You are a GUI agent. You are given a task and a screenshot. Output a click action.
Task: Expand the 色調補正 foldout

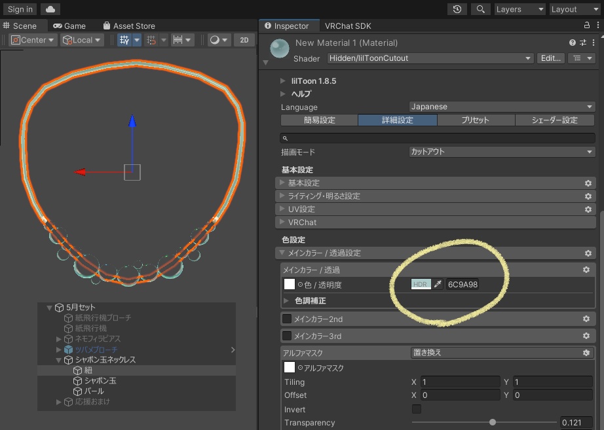pyautogui.click(x=286, y=300)
